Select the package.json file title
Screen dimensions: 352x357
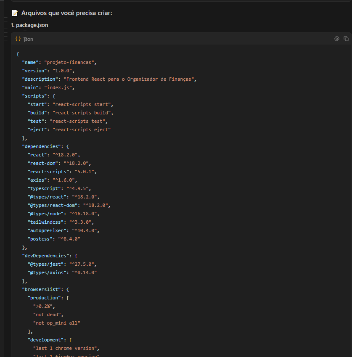pyautogui.click(x=29, y=25)
